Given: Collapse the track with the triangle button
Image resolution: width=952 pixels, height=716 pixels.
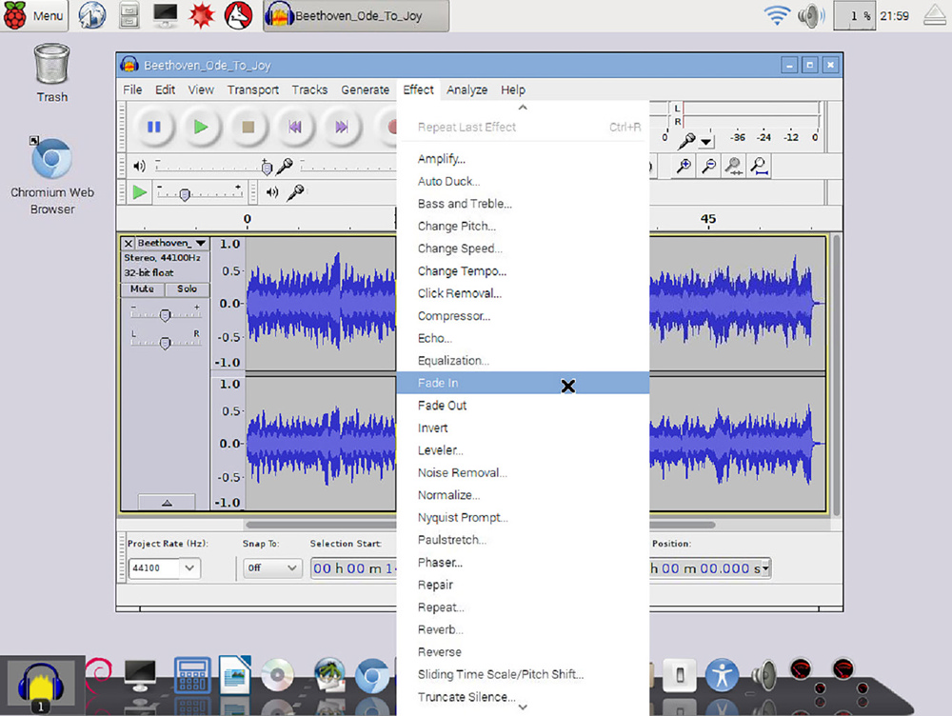Looking at the screenshot, I should coord(167,502).
